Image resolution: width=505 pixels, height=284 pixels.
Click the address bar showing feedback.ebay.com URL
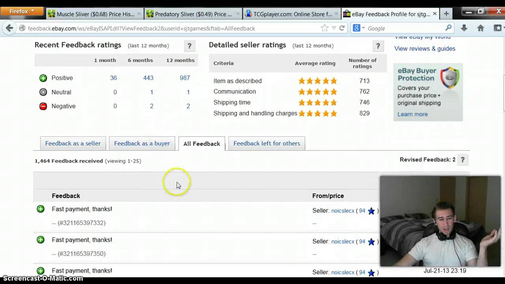point(170,28)
